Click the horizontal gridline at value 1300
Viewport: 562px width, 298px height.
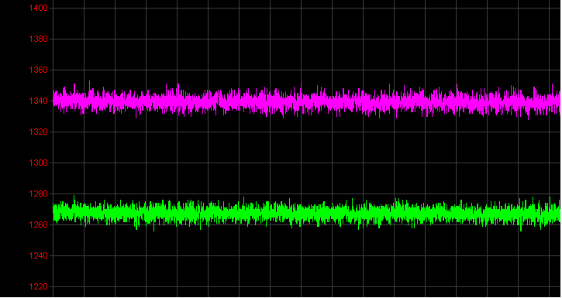(307, 163)
